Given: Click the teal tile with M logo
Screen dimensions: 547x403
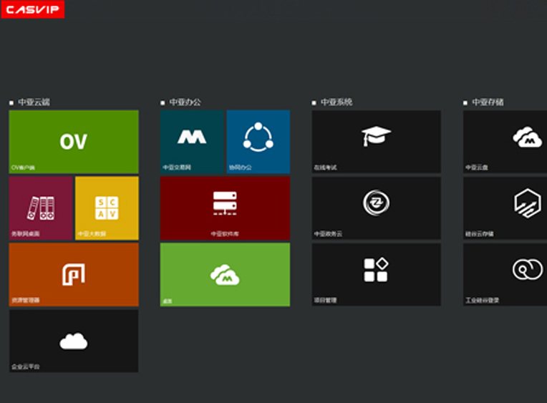Looking at the screenshot, I should (x=192, y=142).
